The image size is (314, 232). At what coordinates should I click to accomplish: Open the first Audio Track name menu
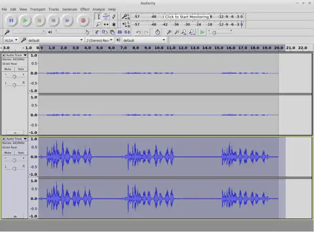(16, 55)
